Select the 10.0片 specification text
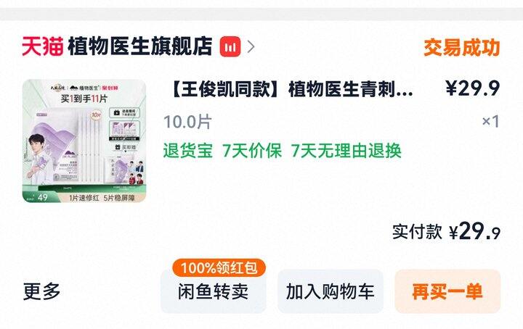 (187, 122)
